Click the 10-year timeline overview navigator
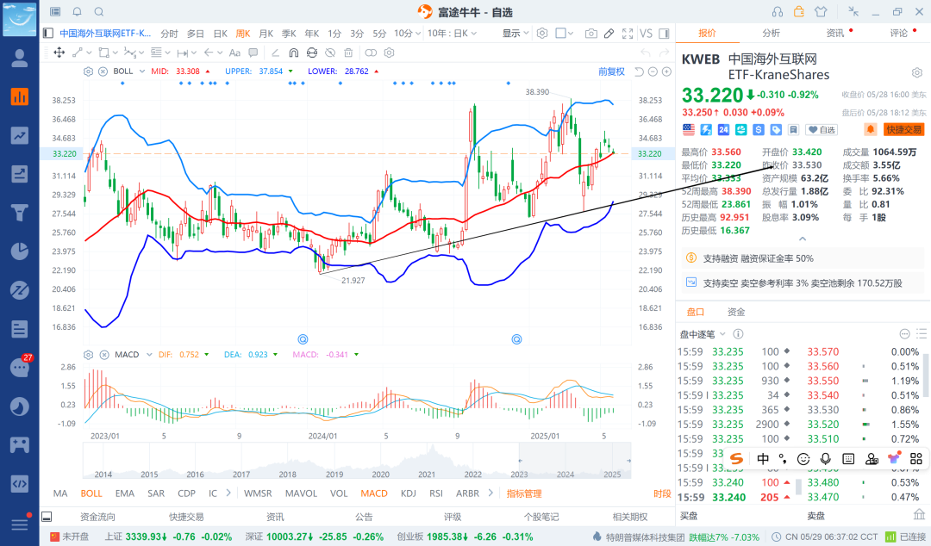Screen dimensions: 931x546 coord(357,461)
